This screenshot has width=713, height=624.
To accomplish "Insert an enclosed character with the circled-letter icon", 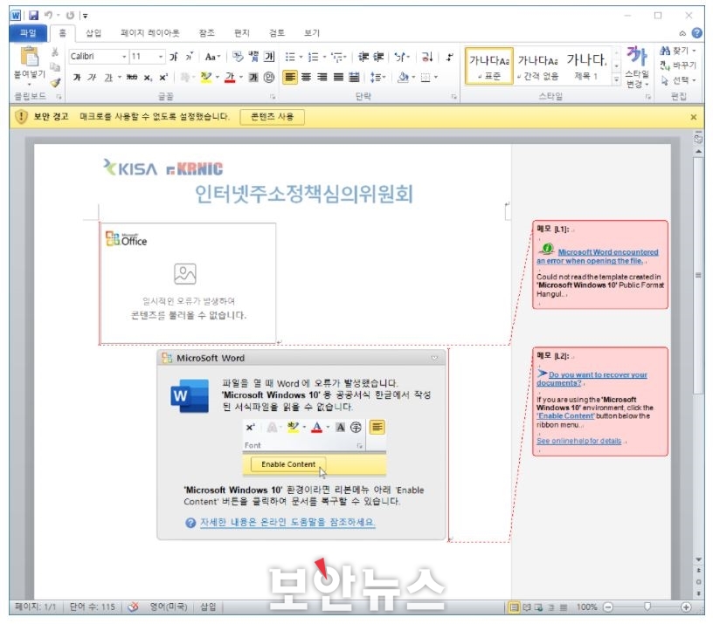I will coord(269,77).
